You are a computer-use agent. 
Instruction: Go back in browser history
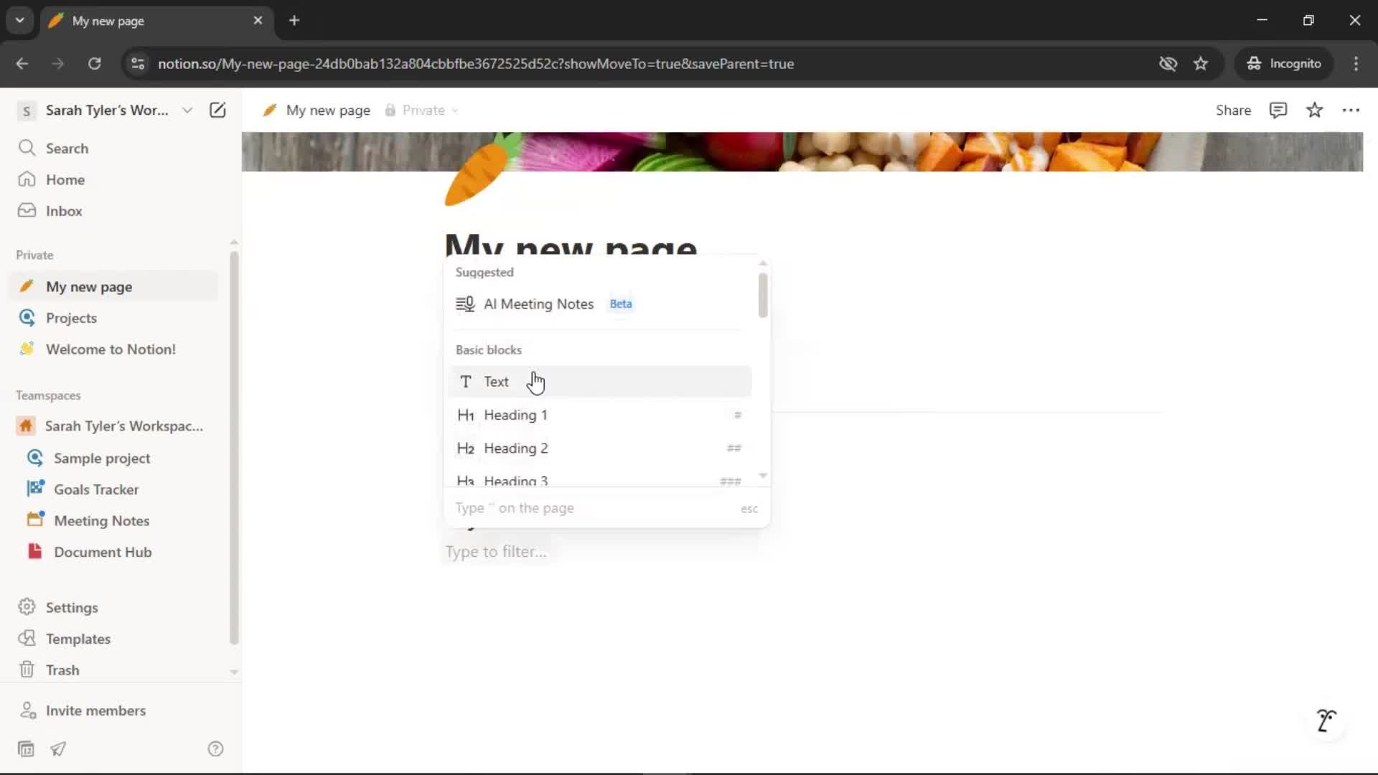pos(22,63)
